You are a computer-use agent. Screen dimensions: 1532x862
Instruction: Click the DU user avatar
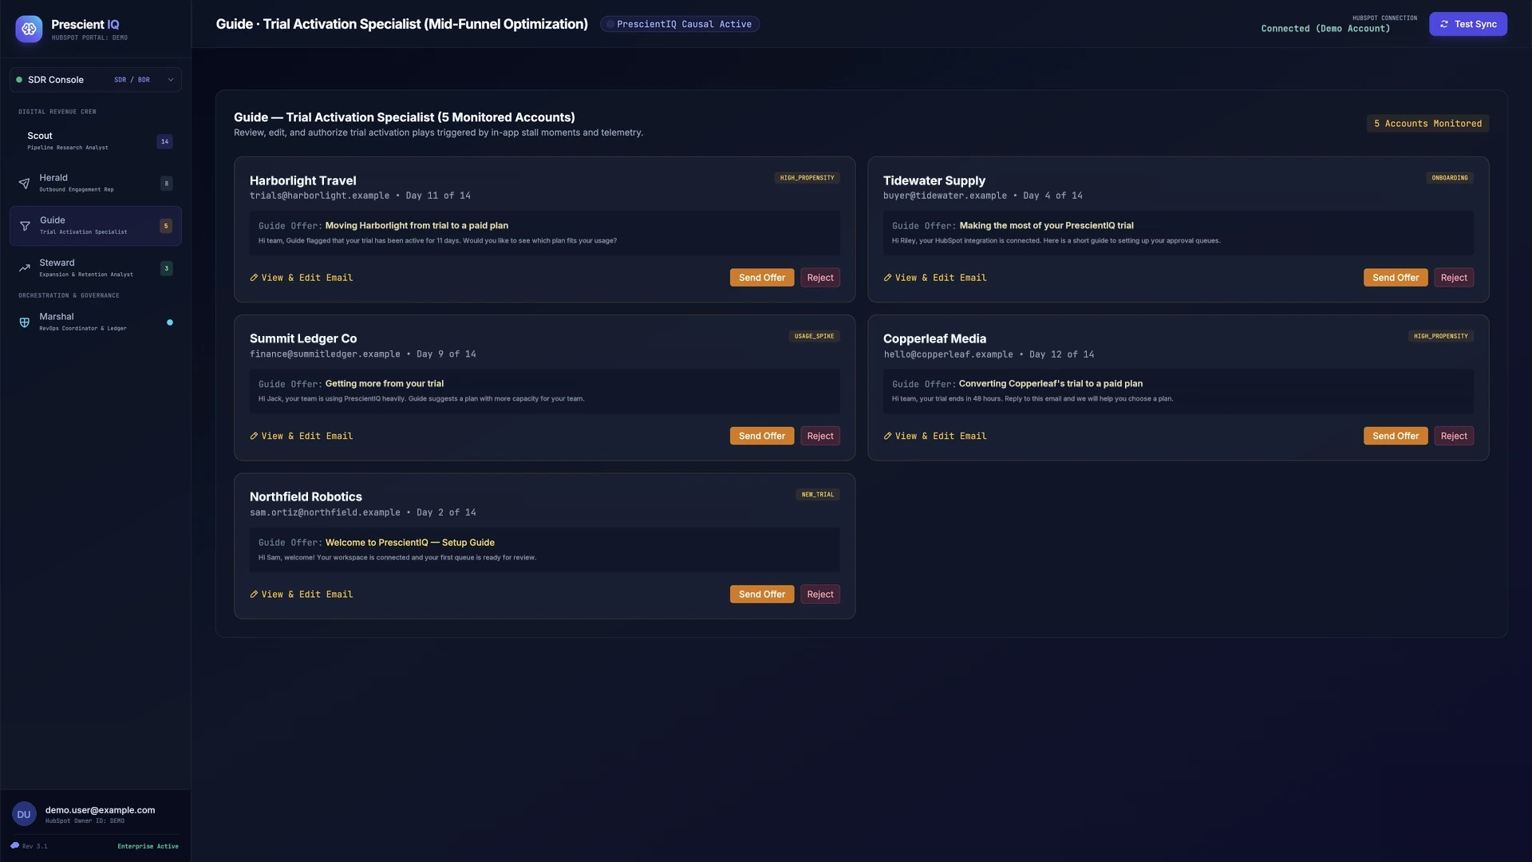point(24,815)
